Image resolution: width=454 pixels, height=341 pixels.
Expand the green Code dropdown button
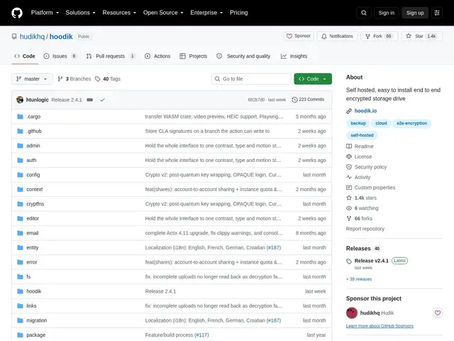click(x=313, y=79)
